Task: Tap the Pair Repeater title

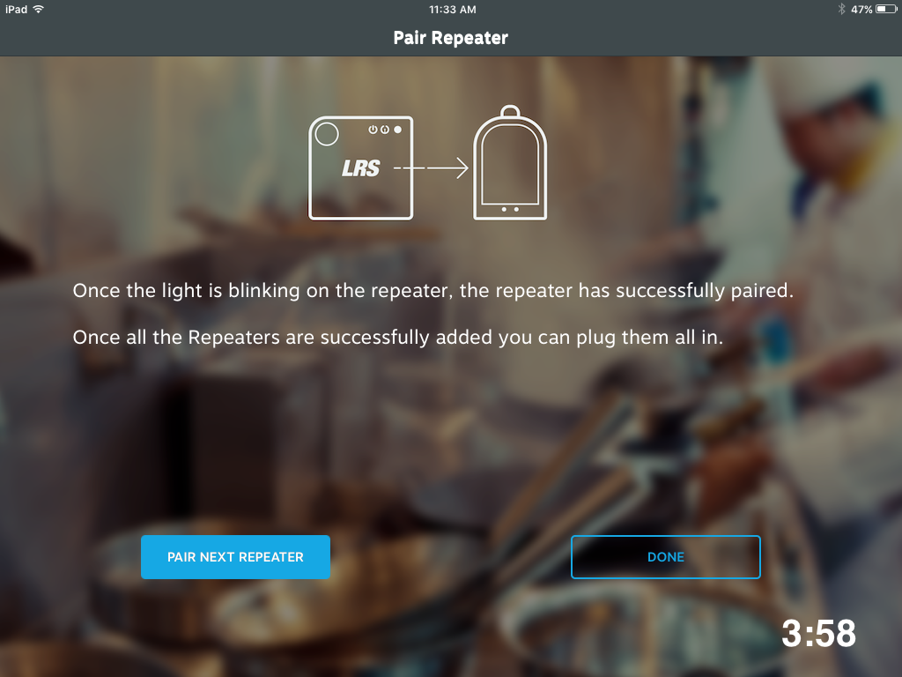Action: coord(450,38)
